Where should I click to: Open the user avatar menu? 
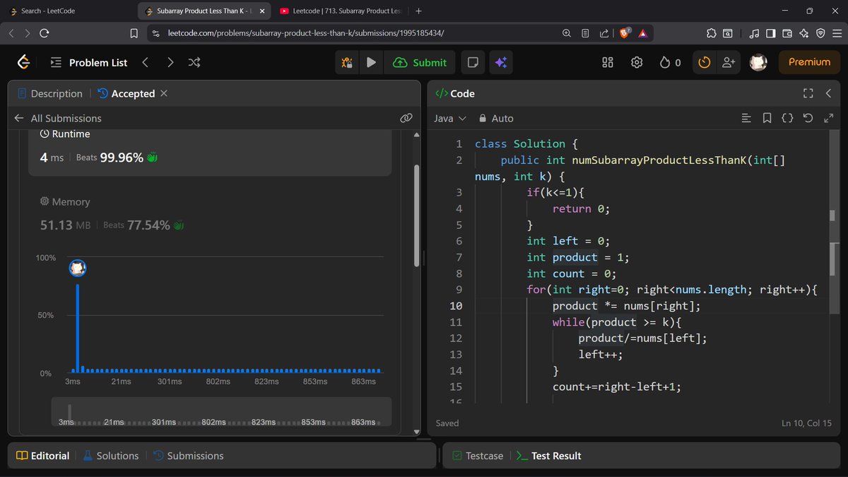click(758, 62)
